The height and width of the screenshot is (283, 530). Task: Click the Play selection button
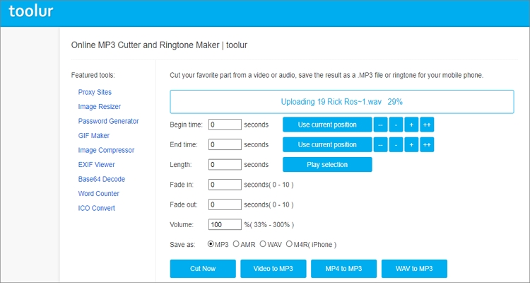(x=327, y=165)
